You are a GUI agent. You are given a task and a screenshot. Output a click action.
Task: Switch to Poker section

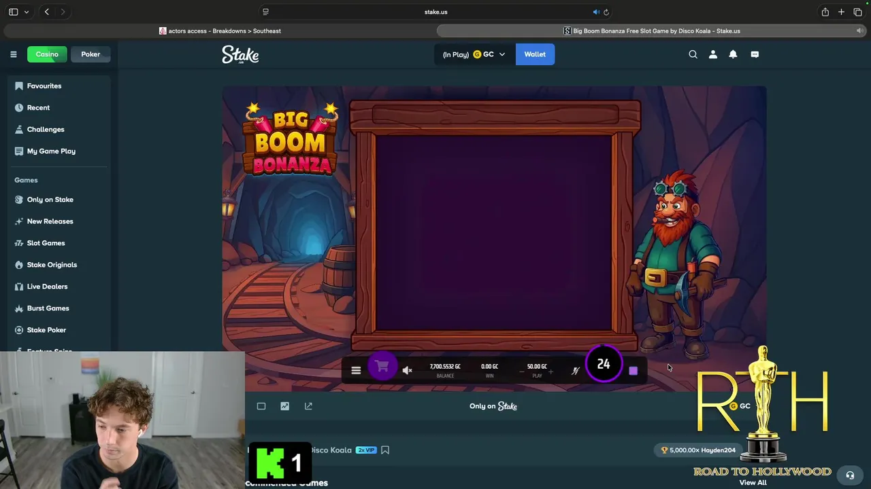91,54
